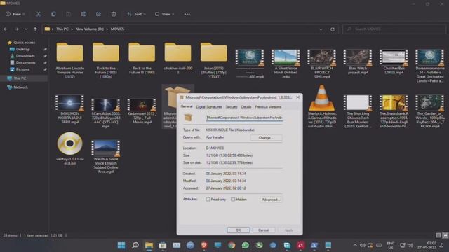Click ENG US language indicator
Screen dimensions: 449x252
click(x=391, y=246)
